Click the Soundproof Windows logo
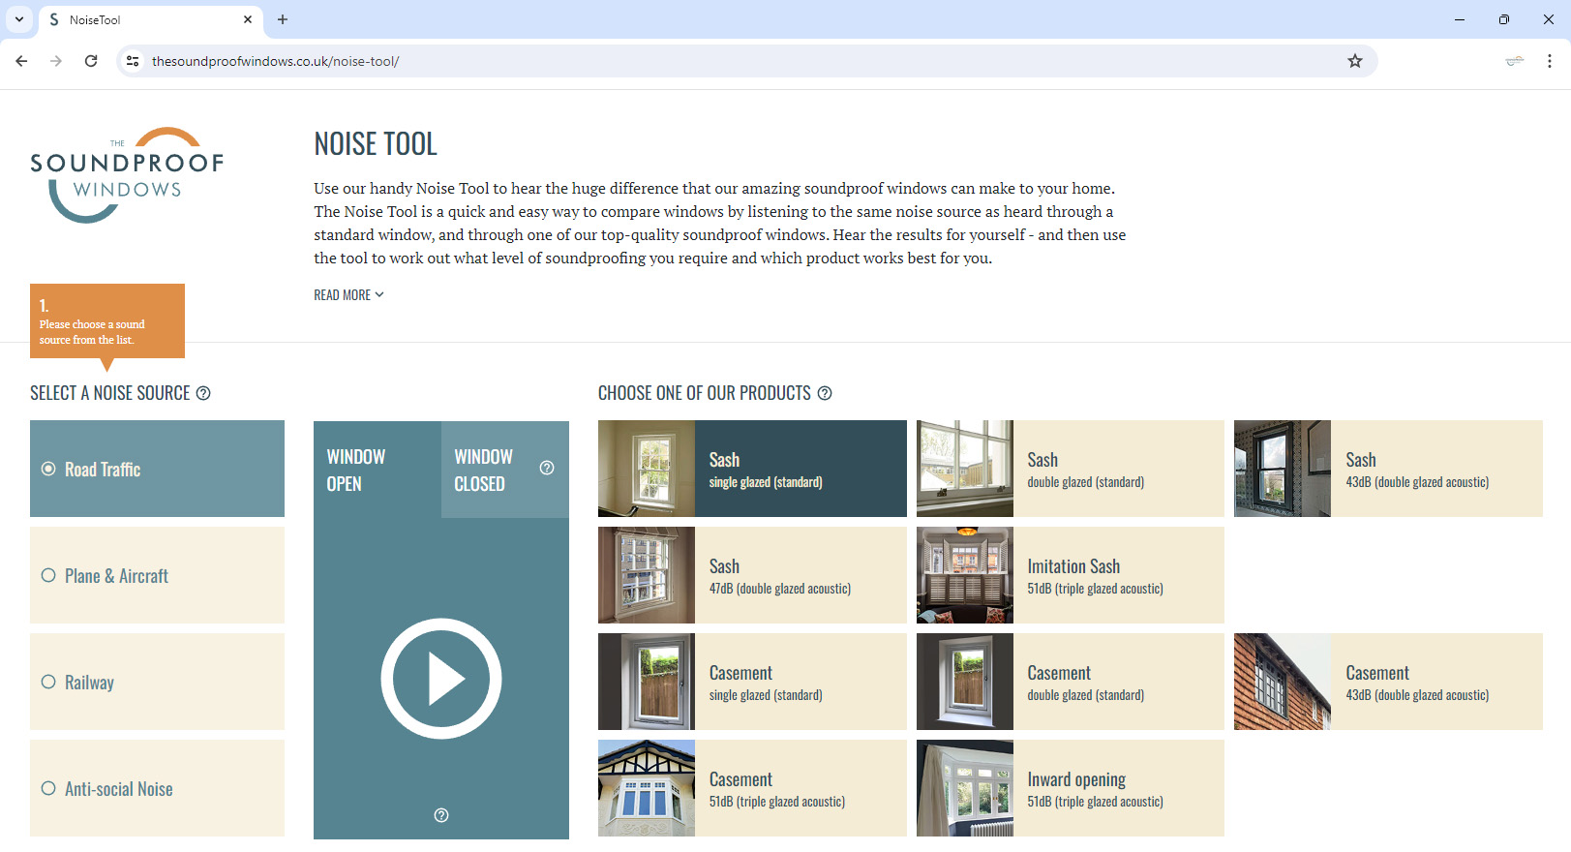1571x852 pixels. point(127,175)
